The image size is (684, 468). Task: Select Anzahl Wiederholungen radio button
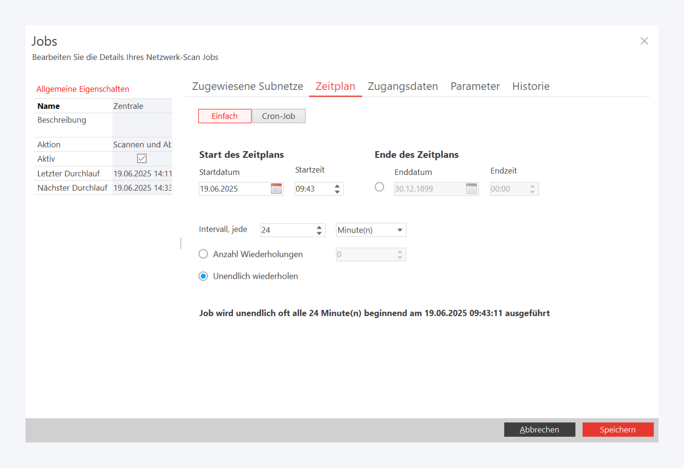coord(203,254)
